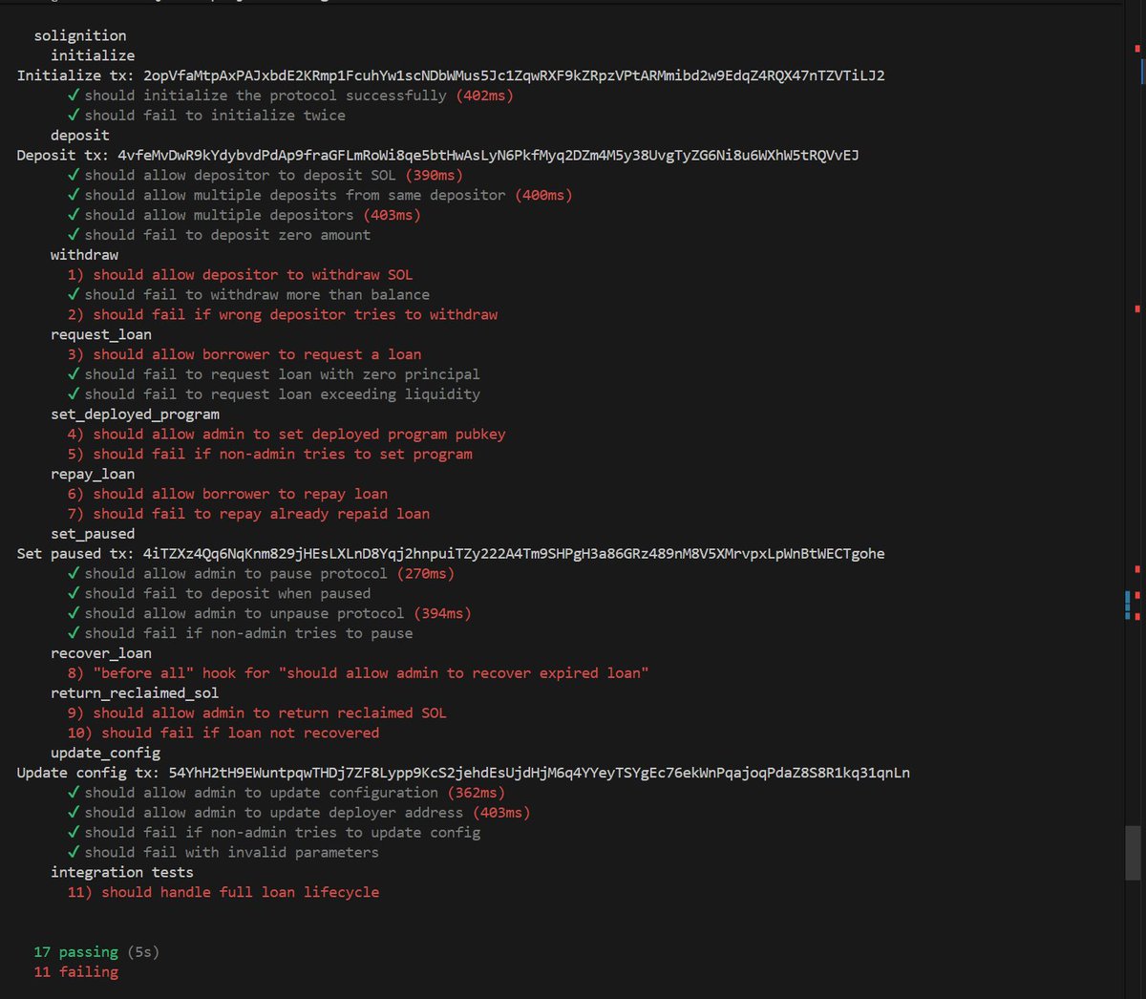This screenshot has height=999, width=1146.
Task: Click failing '8) "before all" hook' line
Action: [x=358, y=673]
